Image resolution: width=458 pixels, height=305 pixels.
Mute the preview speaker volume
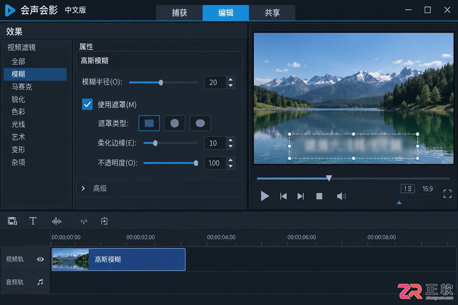click(341, 196)
